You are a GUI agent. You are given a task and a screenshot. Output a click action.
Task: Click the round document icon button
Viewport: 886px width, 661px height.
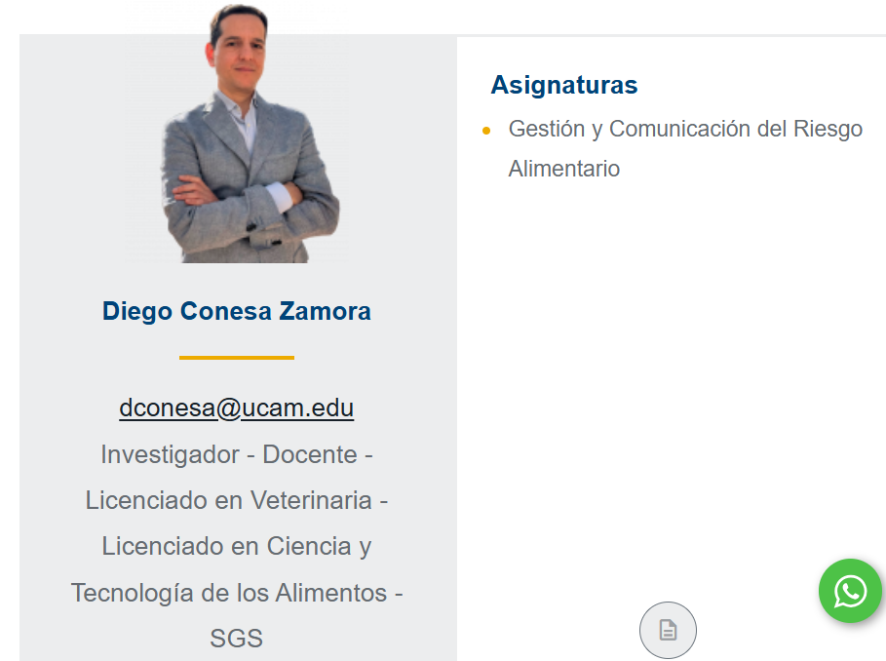point(668,630)
